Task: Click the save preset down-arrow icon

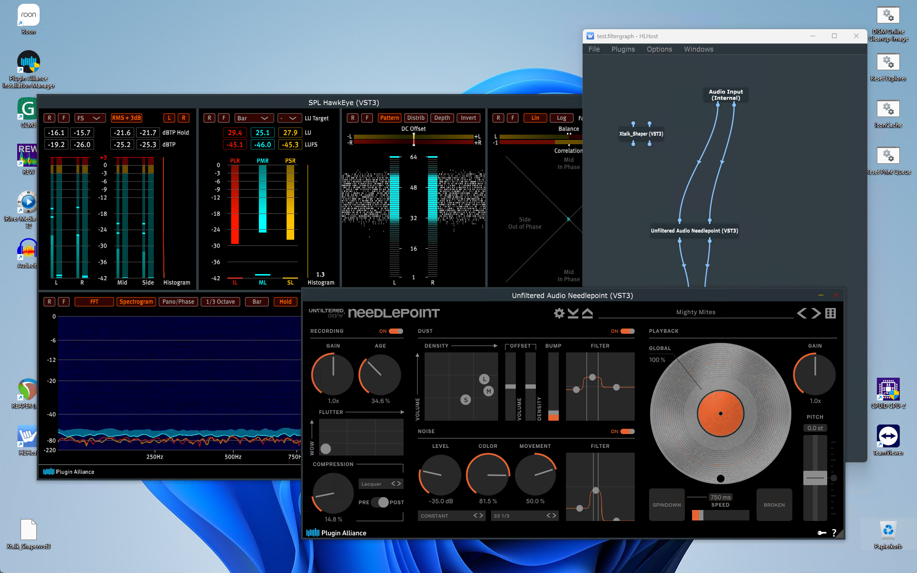Action: [573, 313]
